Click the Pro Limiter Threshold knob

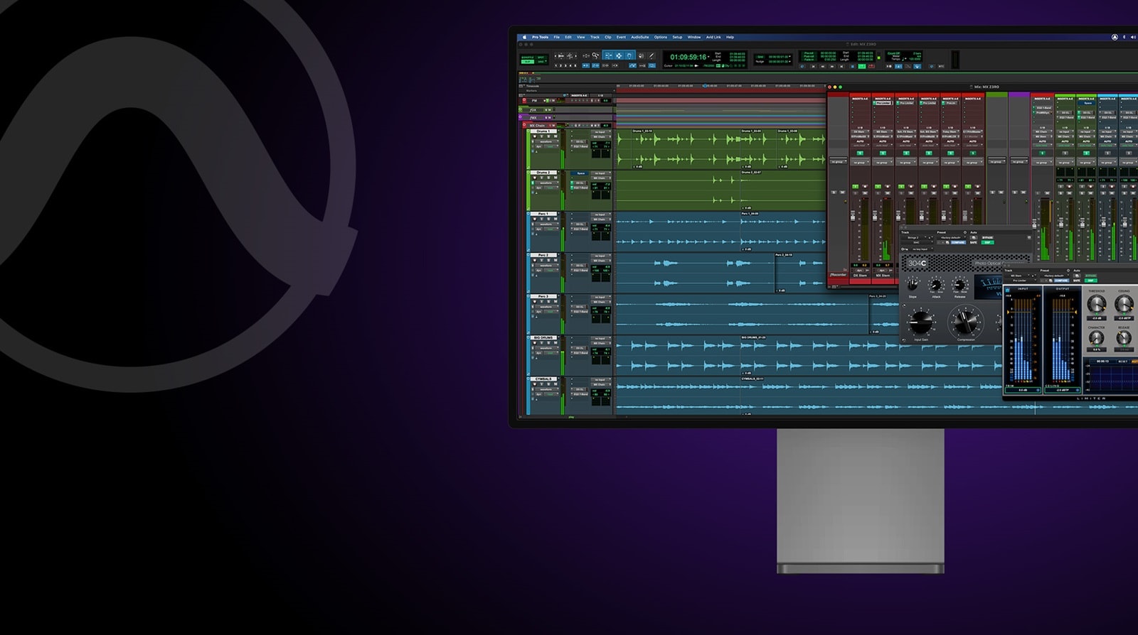pyautogui.click(x=1097, y=304)
